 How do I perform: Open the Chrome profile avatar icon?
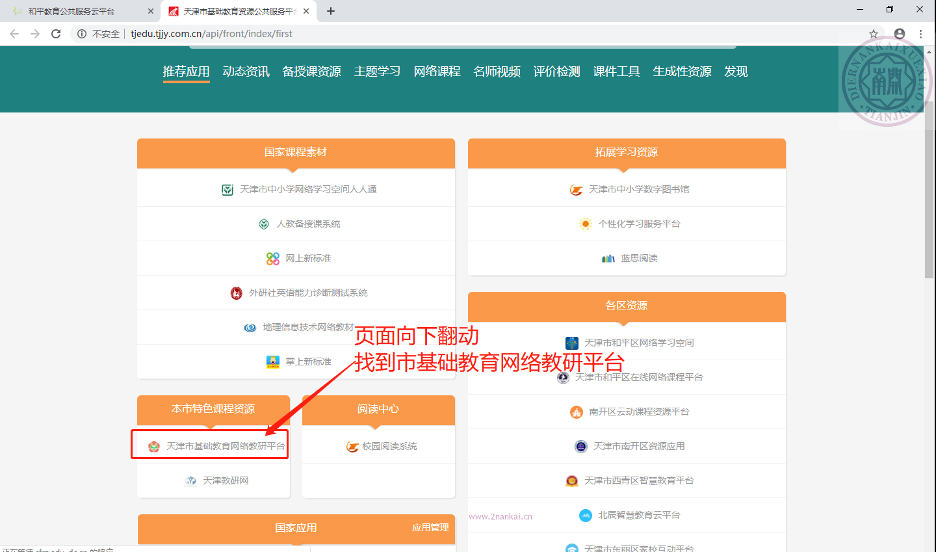pyautogui.click(x=900, y=34)
